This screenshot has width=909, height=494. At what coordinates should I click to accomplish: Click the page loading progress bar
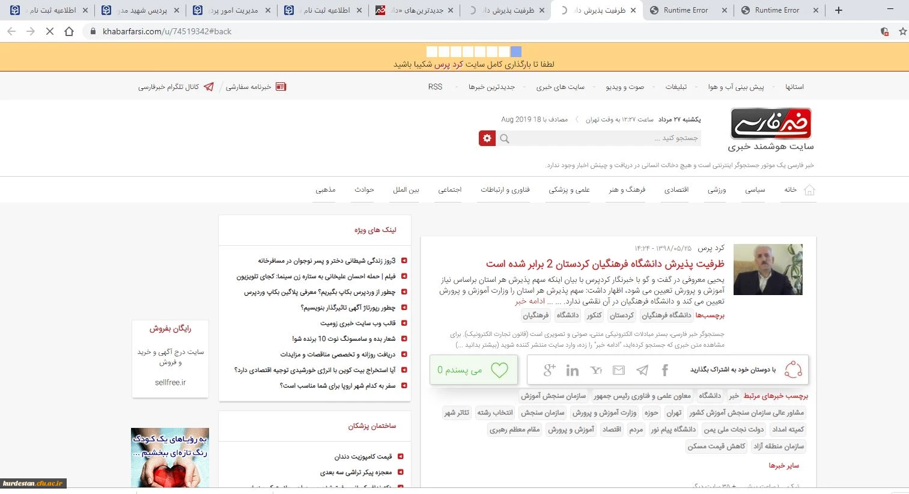click(x=473, y=52)
